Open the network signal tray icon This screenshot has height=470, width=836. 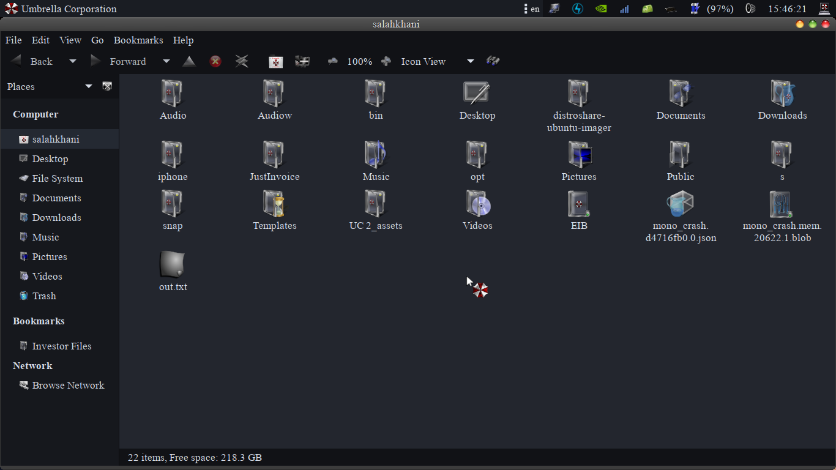coord(624,9)
